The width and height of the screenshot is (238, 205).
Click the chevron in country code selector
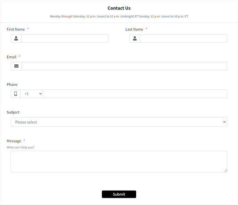pyautogui.click(x=40, y=94)
